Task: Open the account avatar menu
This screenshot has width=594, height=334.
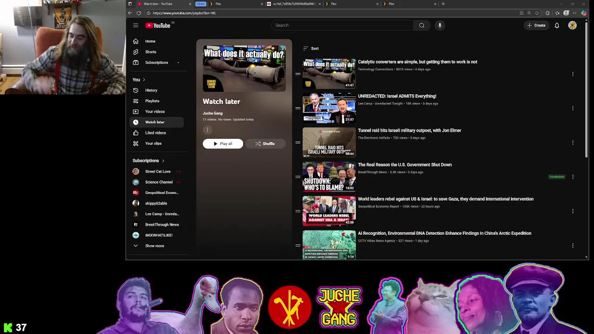Action: click(x=572, y=26)
